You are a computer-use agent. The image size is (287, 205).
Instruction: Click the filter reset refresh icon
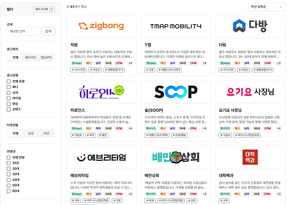pos(51,9)
